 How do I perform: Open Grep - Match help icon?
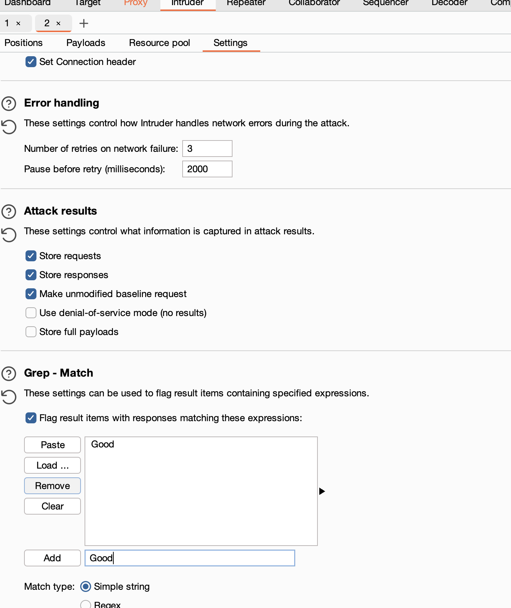9,374
